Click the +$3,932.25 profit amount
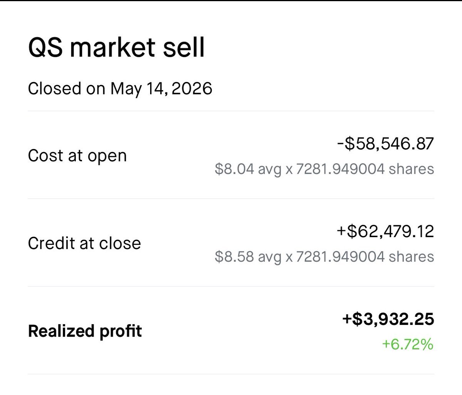 [388, 319]
